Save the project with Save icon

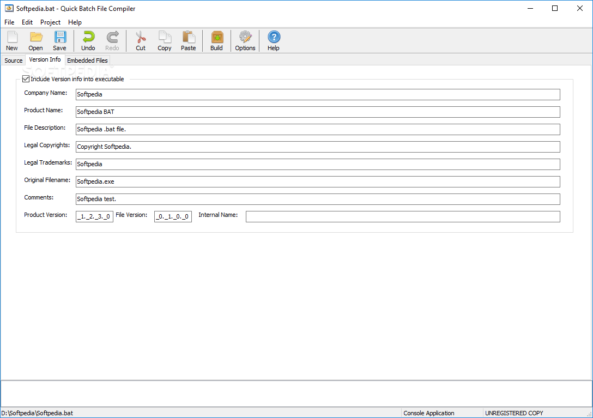(59, 40)
